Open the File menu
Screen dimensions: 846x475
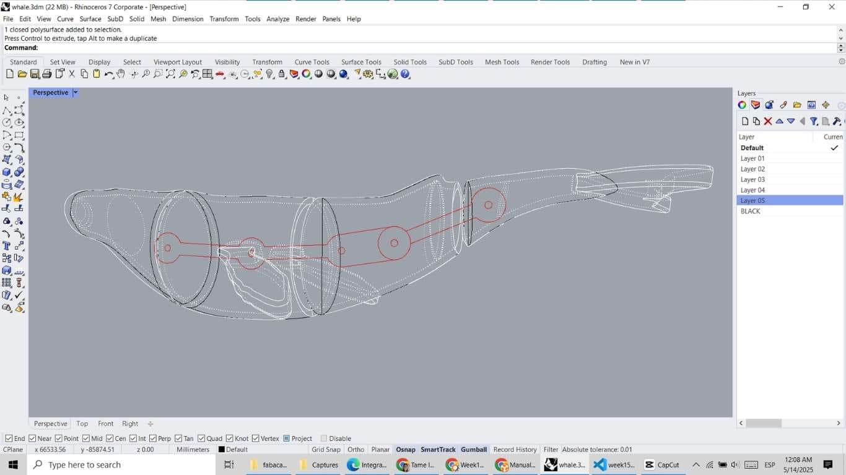pos(8,19)
